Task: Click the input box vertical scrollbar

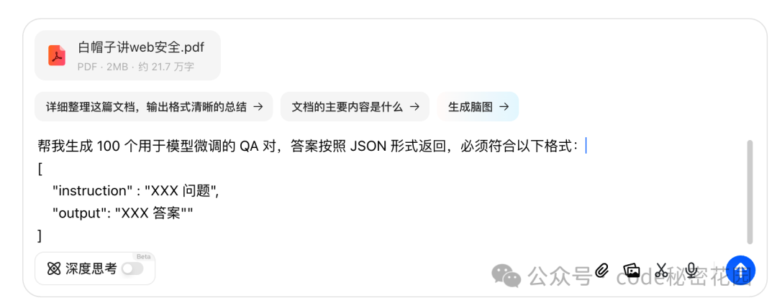Action: 750,192
